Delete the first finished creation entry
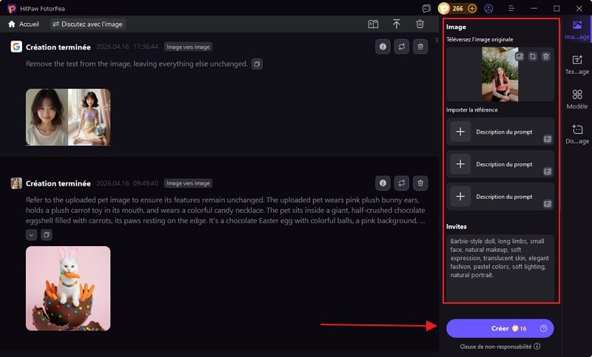 coord(420,47)
